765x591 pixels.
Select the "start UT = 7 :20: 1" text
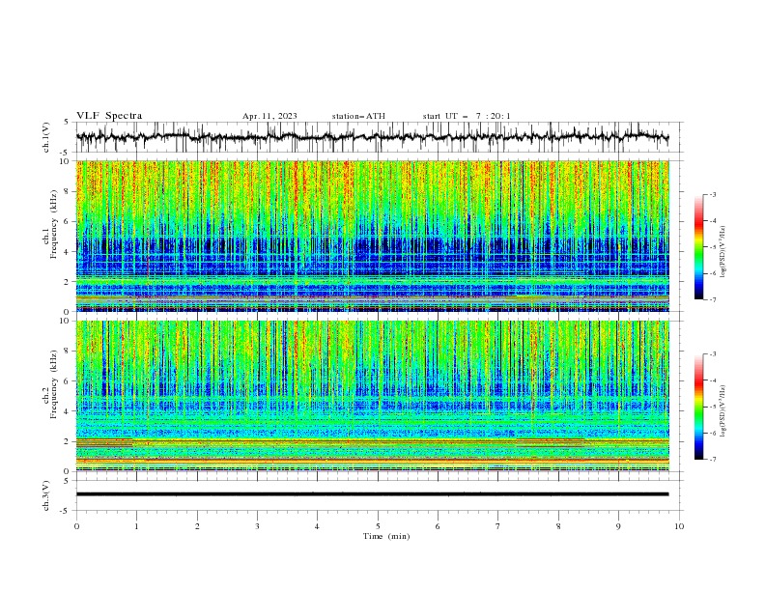pos(467,116)
